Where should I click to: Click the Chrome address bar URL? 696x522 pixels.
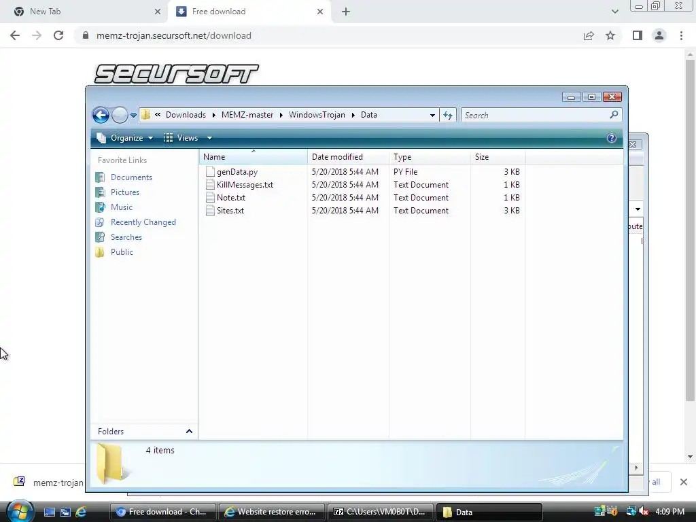173,35
